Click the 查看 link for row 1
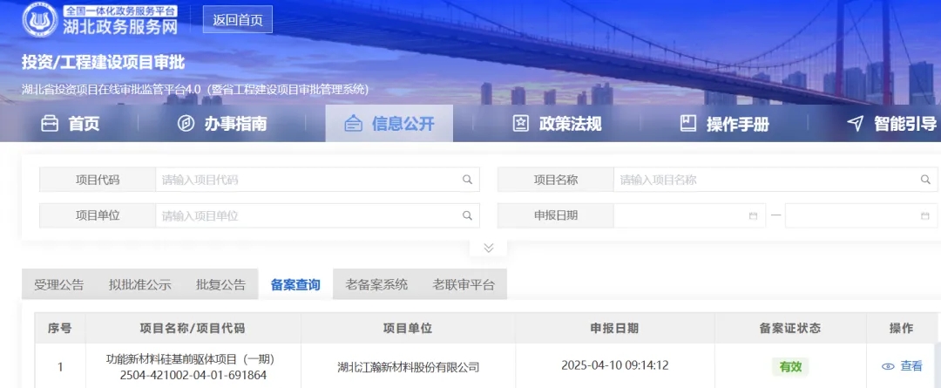 pyautogui.click(x=911, y=366)
